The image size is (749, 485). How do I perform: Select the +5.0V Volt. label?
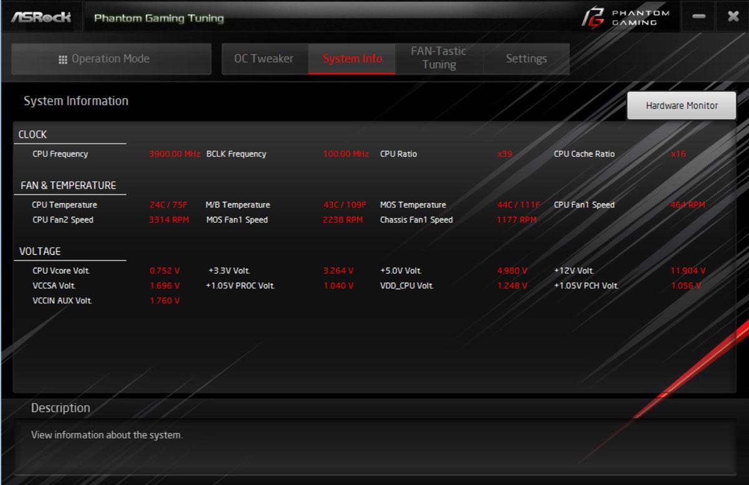coord(401,271)
